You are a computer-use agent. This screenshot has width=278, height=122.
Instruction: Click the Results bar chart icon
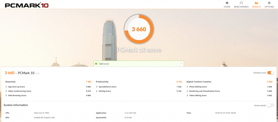coord(256,3)
